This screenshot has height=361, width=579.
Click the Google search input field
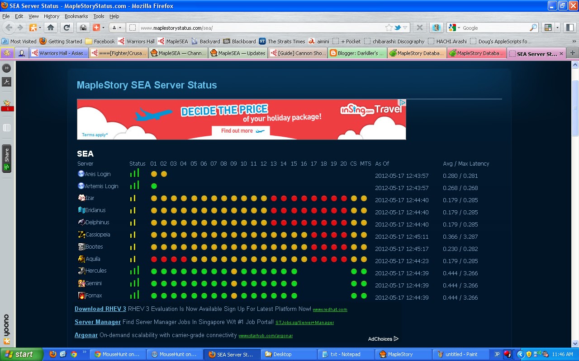point(495,28)
